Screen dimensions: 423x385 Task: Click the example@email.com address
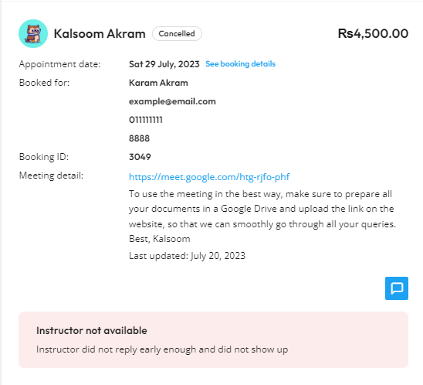pyautogui.click(x=172, y=101)
